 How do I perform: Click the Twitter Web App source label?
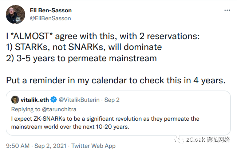coord(94,146)
